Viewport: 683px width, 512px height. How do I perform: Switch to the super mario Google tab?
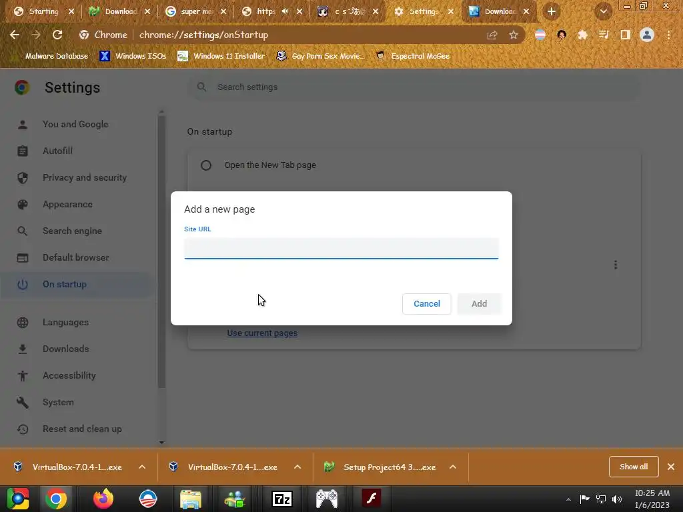tap(196, 11)
